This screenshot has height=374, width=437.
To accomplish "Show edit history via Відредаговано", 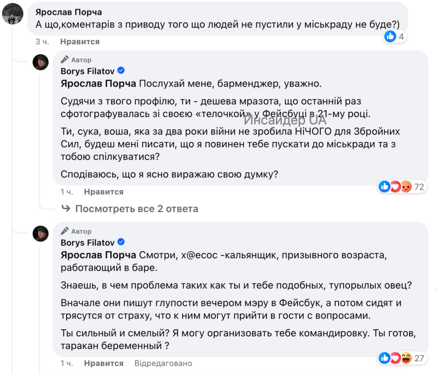I will tap(163, 363).
